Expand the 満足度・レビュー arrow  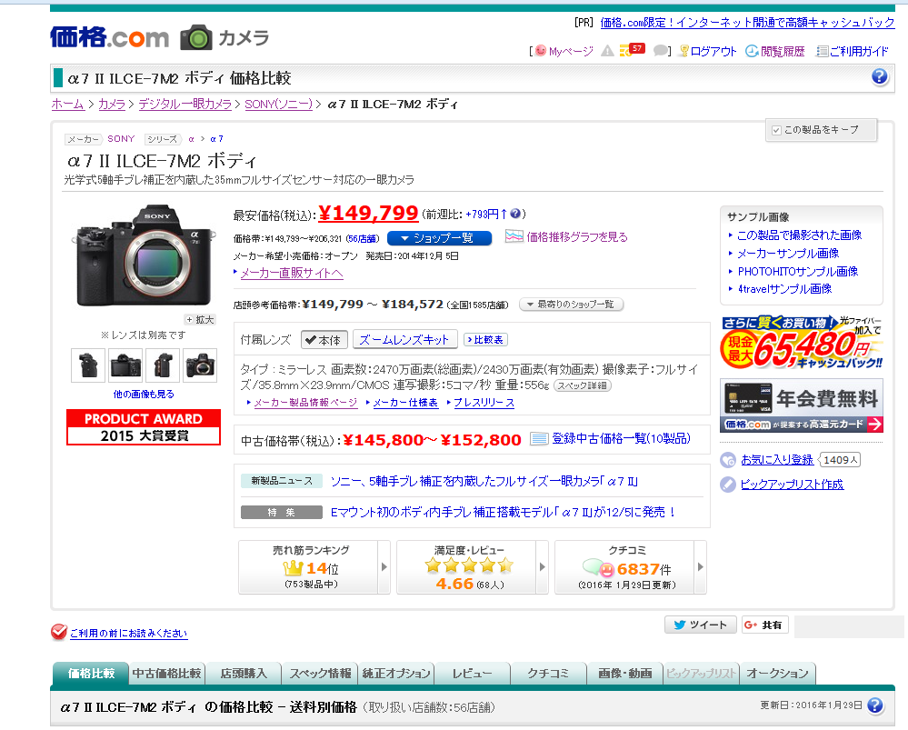[x=542, y=566]
